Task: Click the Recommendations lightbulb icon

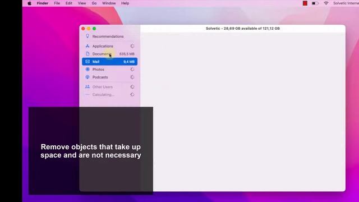Action: [88, 36]
